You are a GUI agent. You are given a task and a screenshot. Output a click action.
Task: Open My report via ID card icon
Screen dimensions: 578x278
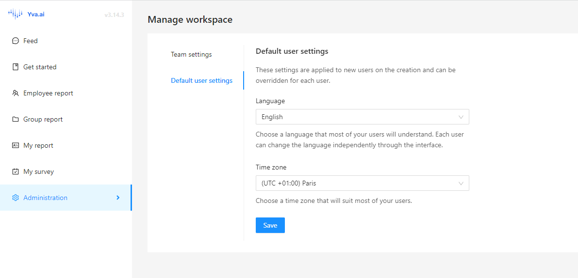(x=15, y=145)
